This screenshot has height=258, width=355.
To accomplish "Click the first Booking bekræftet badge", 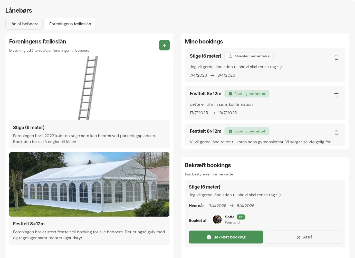I will (247, 94).
